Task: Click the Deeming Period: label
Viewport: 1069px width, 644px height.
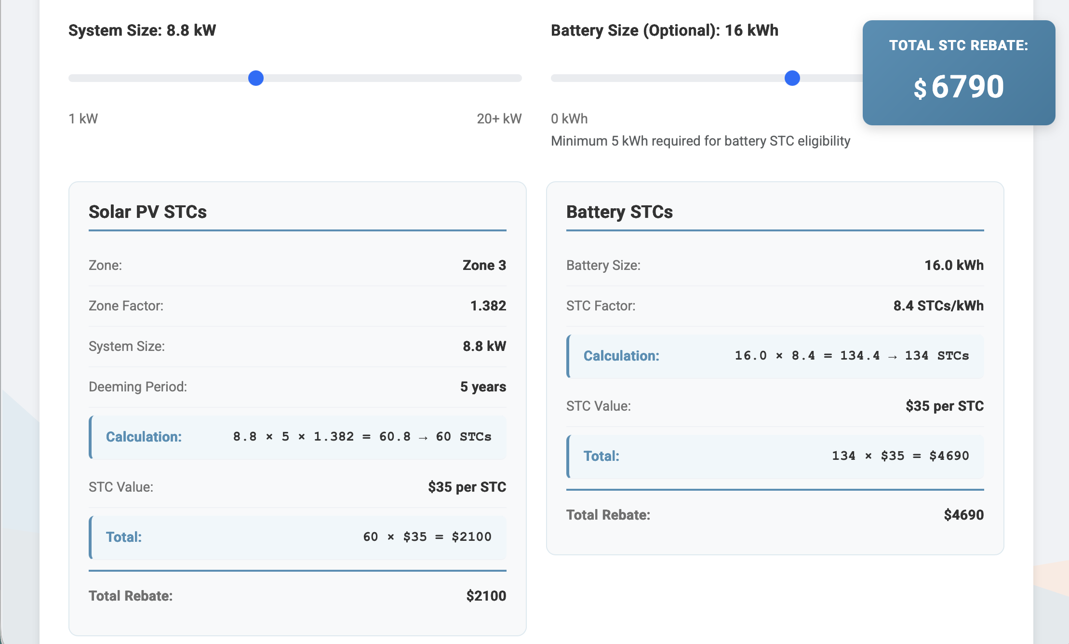Action: click(x=138, y=387)
